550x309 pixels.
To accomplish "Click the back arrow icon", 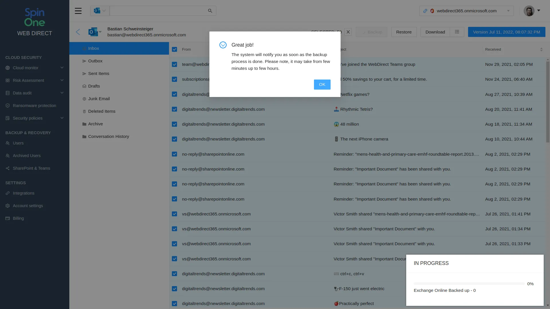I will 78,32.
